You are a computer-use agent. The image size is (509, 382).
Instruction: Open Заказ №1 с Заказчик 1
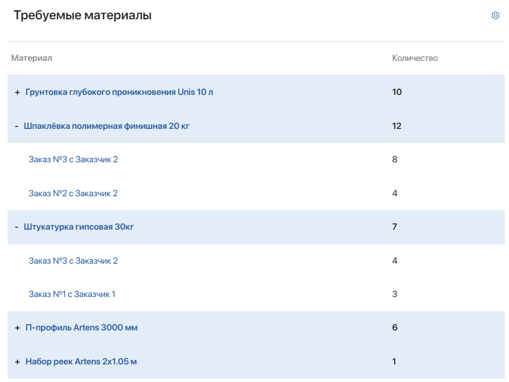click(72, 294)
